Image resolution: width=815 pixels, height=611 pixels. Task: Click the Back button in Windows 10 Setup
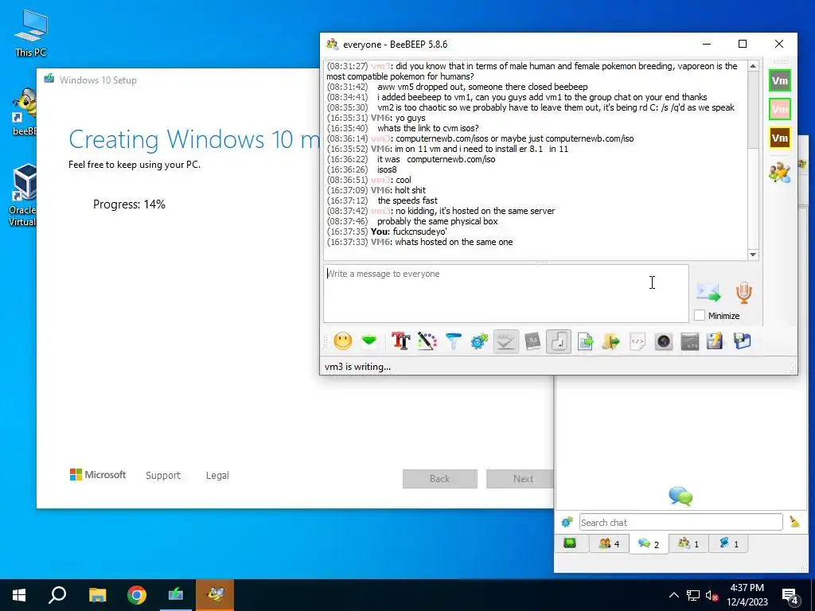point(439,478)
